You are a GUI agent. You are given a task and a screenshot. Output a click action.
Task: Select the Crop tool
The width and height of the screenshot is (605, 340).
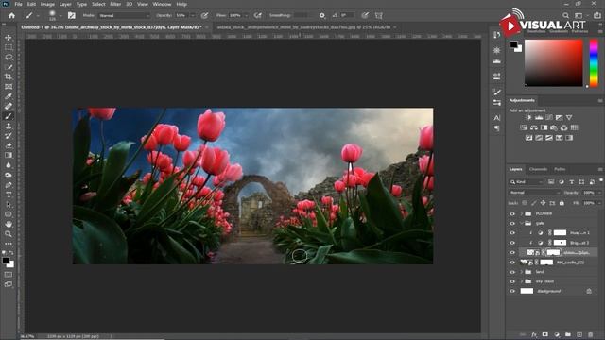(x=9, y=76)
